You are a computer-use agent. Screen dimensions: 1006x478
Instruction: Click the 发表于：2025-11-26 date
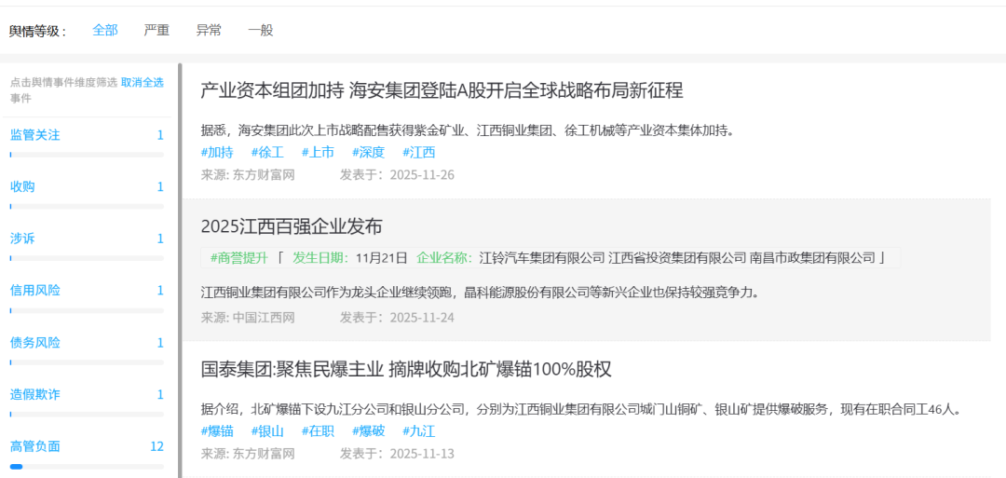coord(397,175)
